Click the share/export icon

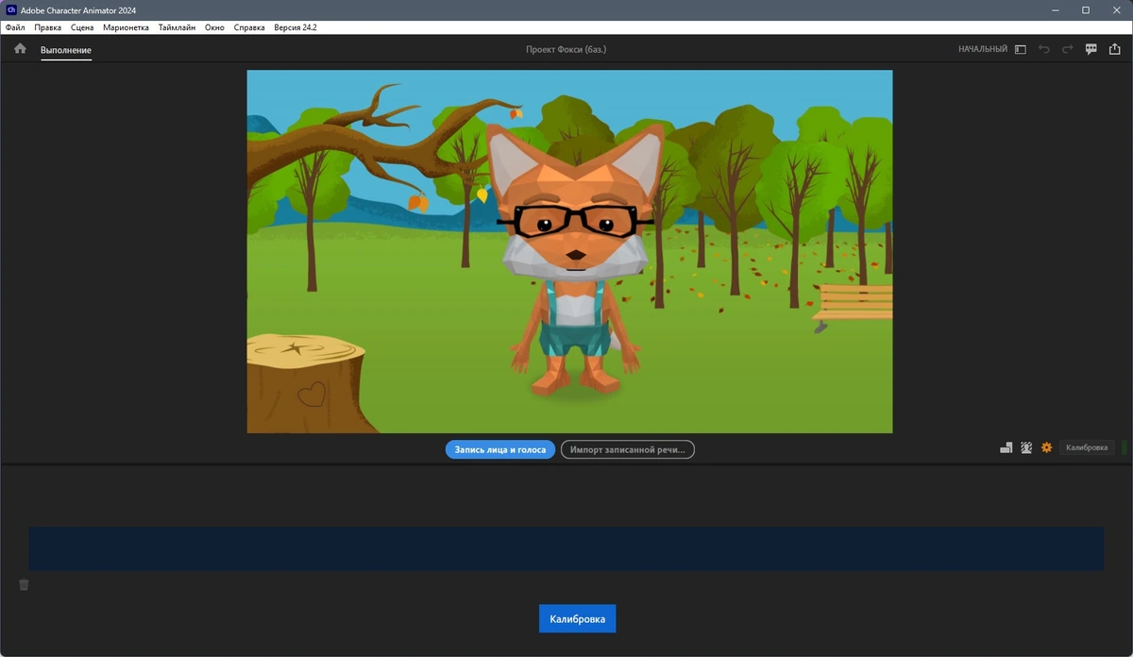(x=1115, y=49)
